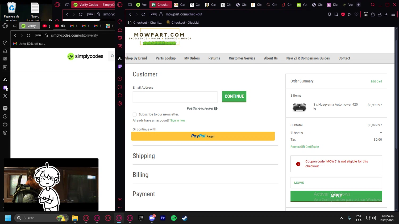Click the Windows taskbar Buscar search box
The width and height of the screenshot is (399, 224).
(x=41, y=218)
